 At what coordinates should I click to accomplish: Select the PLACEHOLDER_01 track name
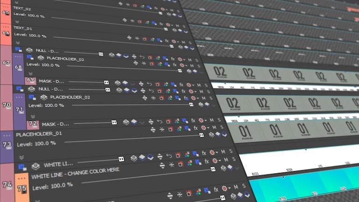click(x=39, y=134)
